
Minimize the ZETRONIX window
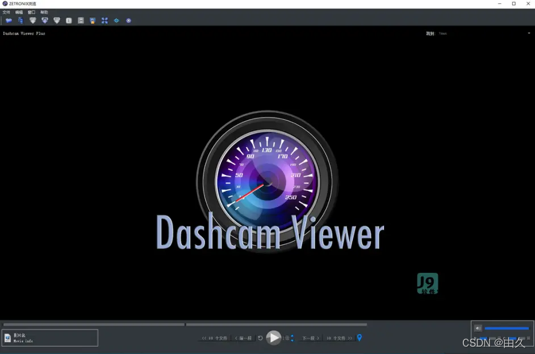coord(500,3)
